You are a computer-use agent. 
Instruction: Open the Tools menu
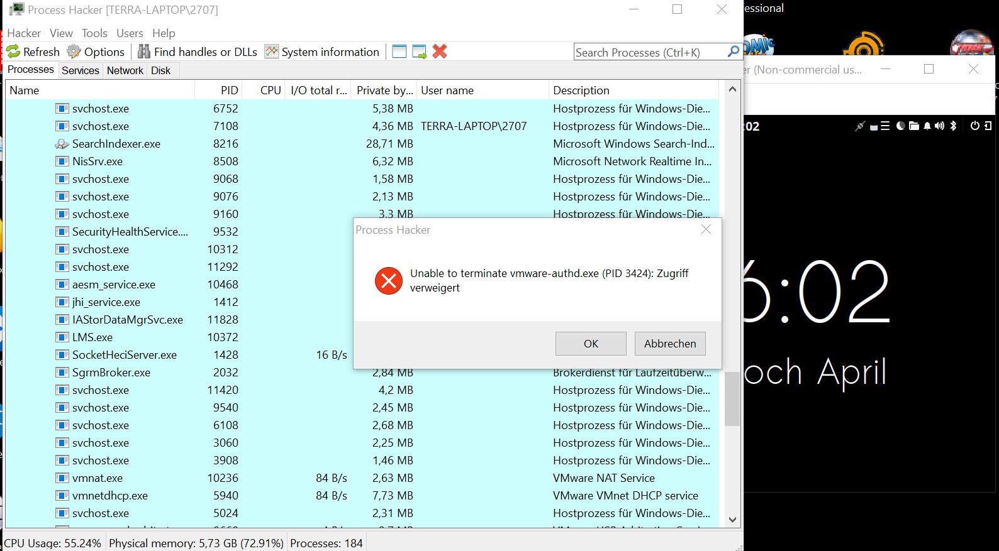(94, 33)
